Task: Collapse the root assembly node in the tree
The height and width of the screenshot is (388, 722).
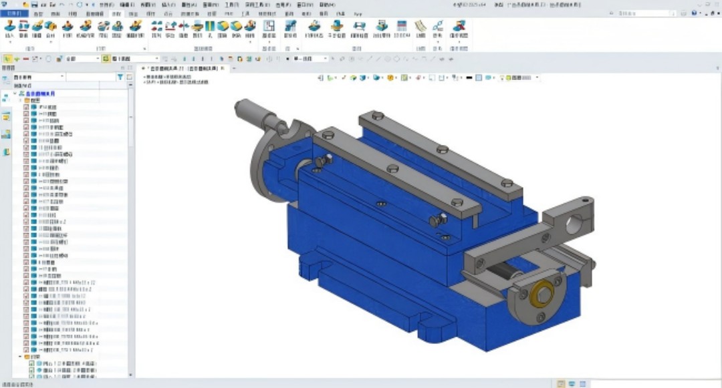Action: pyautogui.click(x=15, y=94)
